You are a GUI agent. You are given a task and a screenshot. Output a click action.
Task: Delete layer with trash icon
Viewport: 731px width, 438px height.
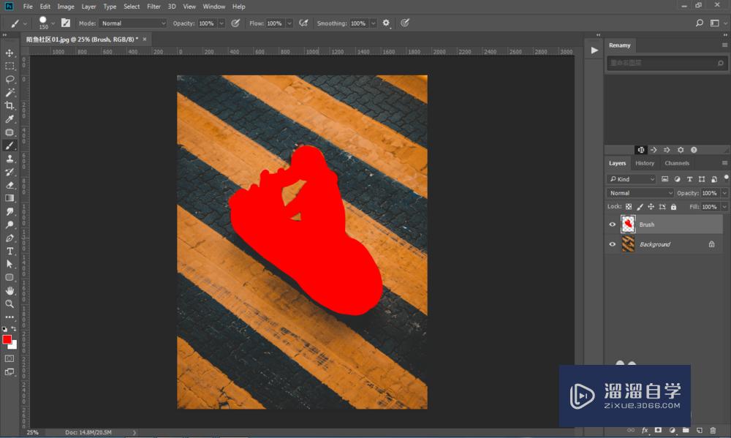(713, 430)
